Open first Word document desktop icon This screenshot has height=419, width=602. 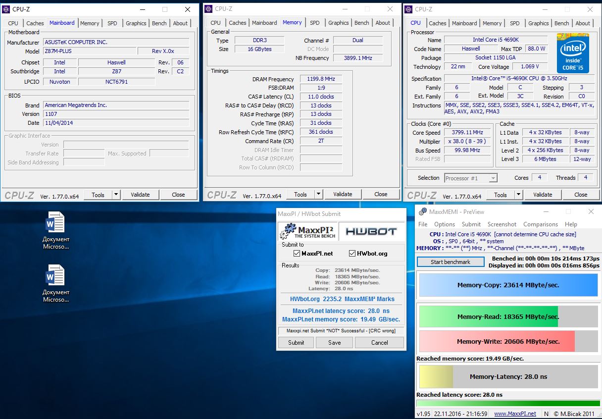tap(55, 222)
